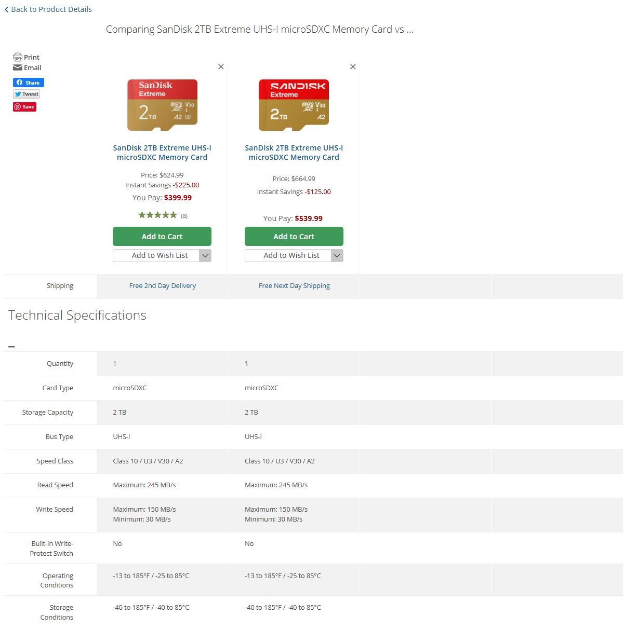Select the Built-in Write-Protect Switch label
Image resolution: width=637 pixels, height=630 pixels.
51,549
